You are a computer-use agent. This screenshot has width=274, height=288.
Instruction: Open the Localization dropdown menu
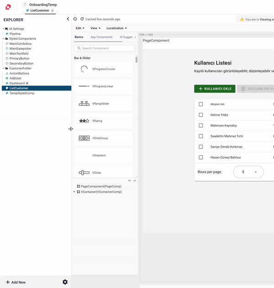point(116,28)
